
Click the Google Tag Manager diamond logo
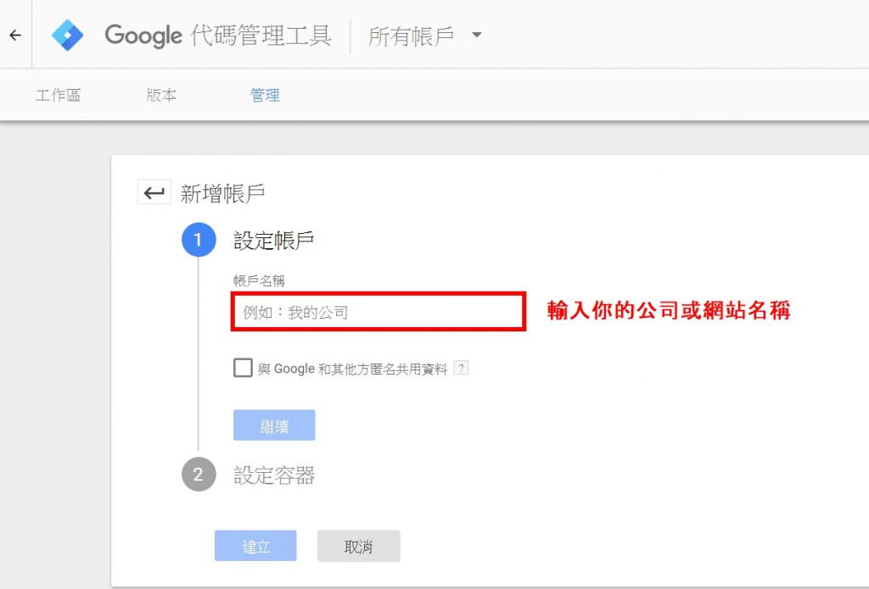pos(68,35)
